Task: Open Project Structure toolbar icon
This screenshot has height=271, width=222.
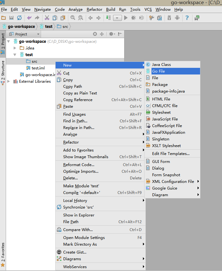Action: point(159,18)
